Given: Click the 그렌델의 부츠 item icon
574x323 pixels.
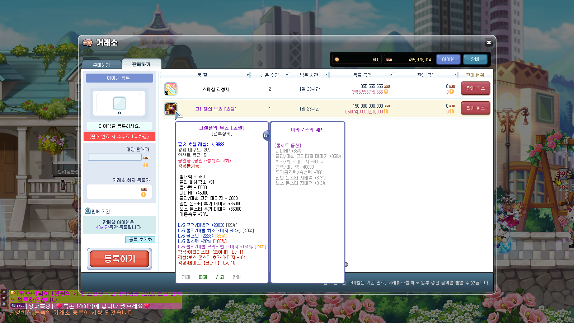Looking at the screenshot, I should click(170, 108).
